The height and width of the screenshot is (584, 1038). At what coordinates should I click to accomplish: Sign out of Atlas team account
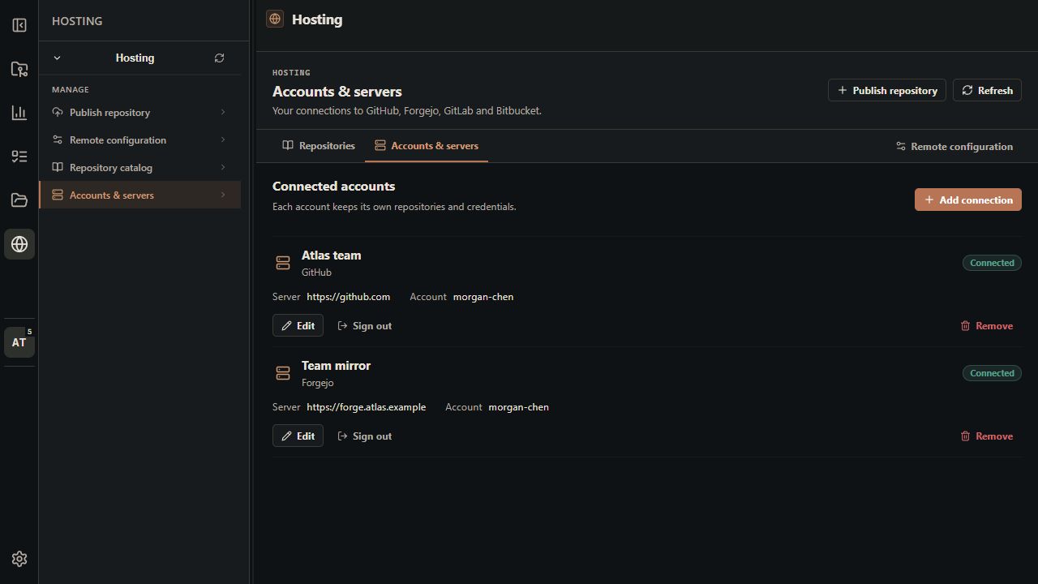(364, 325)
